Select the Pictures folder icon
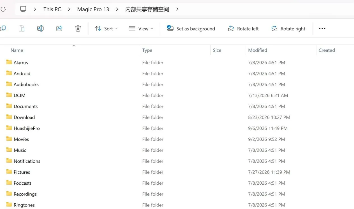The height and width of the screenshot is (209, 354). click(9, 172)
